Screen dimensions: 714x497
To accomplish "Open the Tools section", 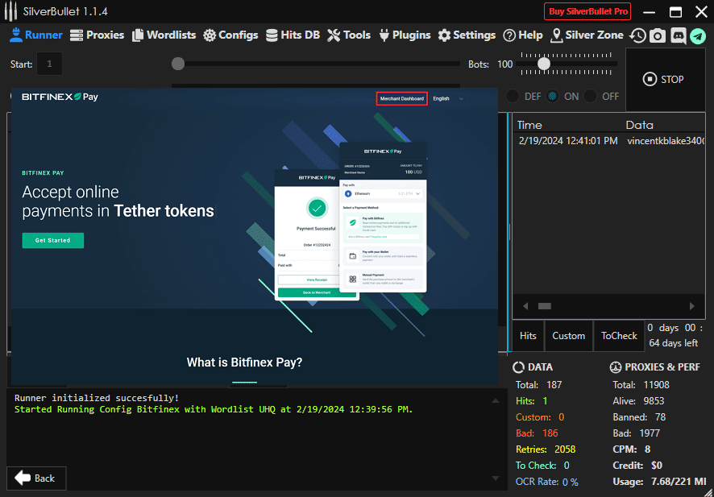I will click(x=349, y=35).
